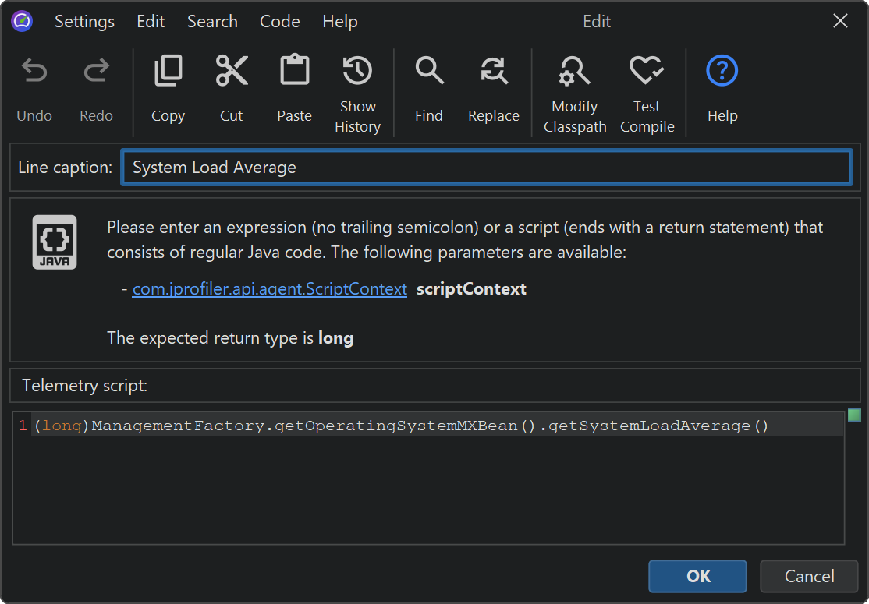
Task: Paste from clipboard using the toolbar
Action: [x=294, y=72]
